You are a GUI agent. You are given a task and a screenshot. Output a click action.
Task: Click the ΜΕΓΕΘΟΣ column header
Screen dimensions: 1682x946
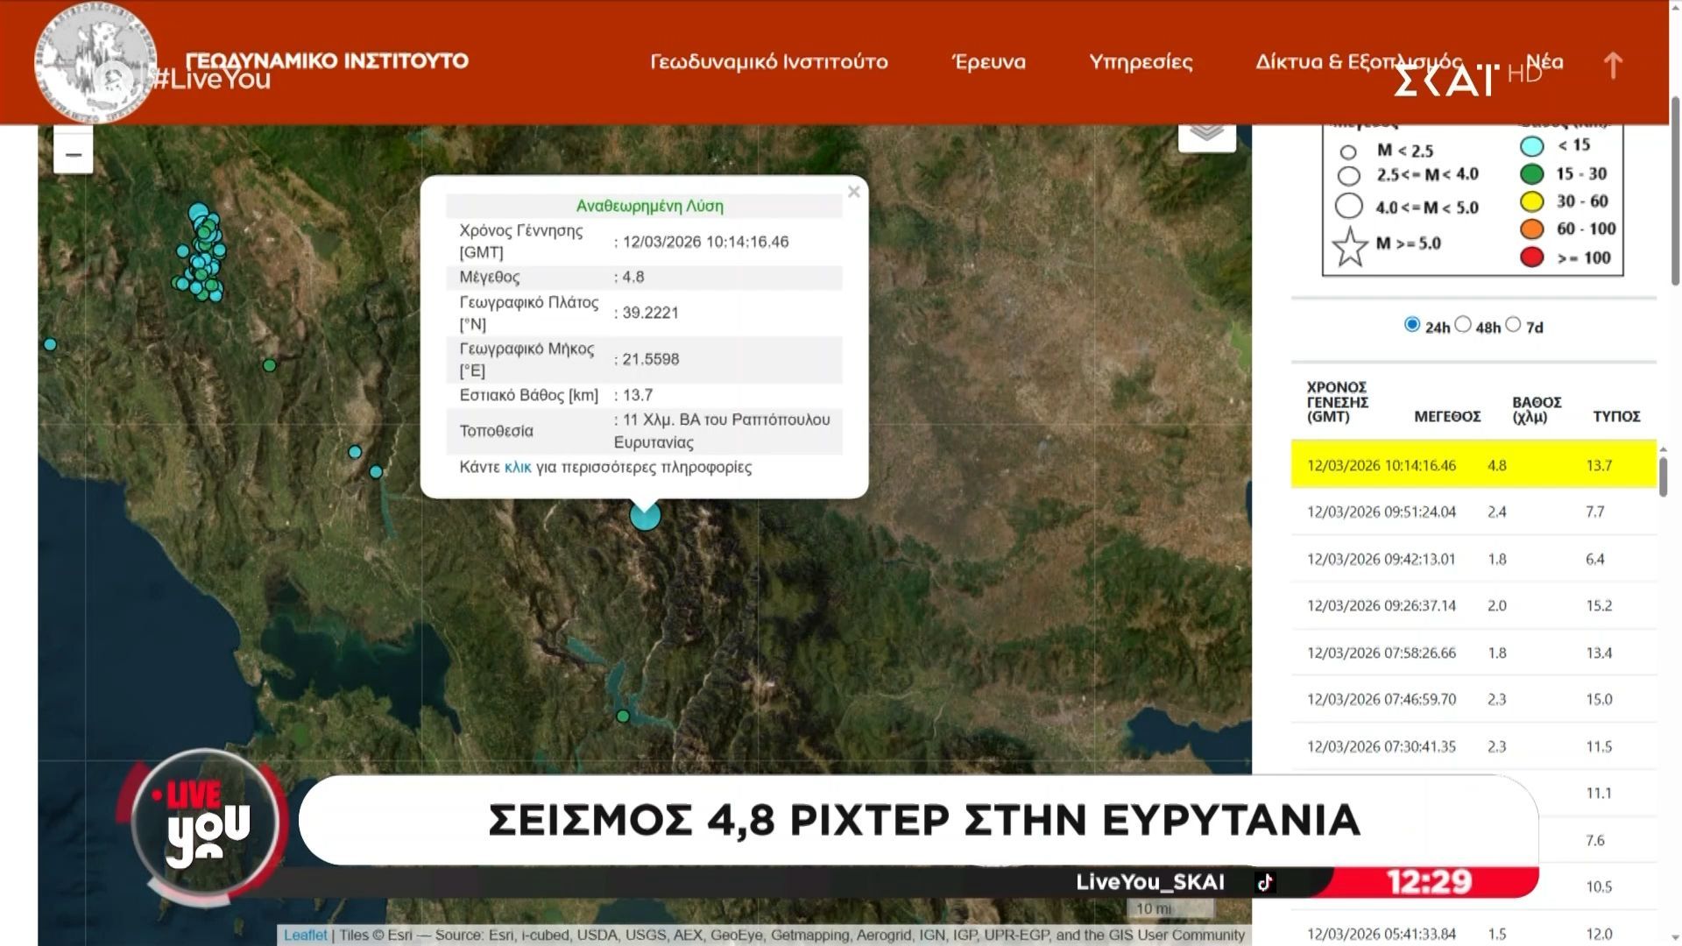click(x=1447, y=417)
